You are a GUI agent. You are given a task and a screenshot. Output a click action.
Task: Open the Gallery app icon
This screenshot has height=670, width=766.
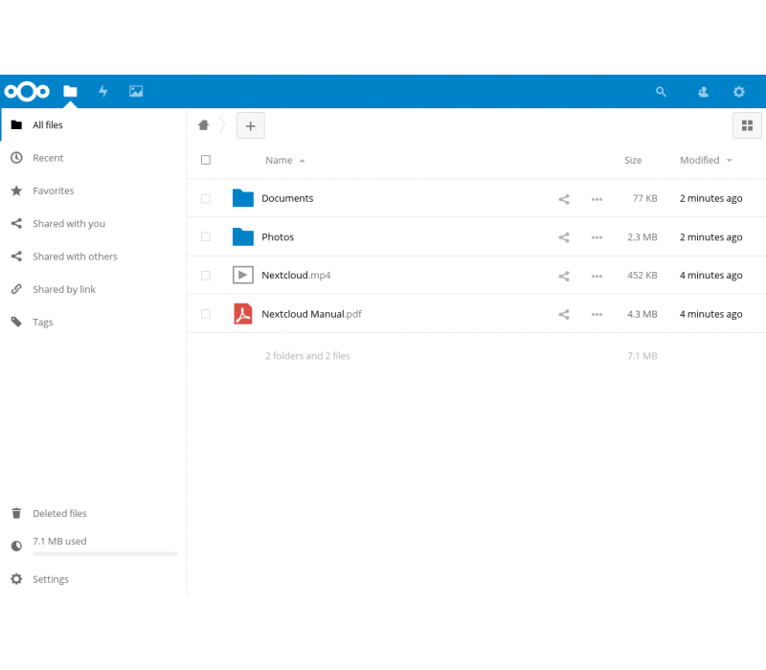pyautogui.click(x=136, y=92)
